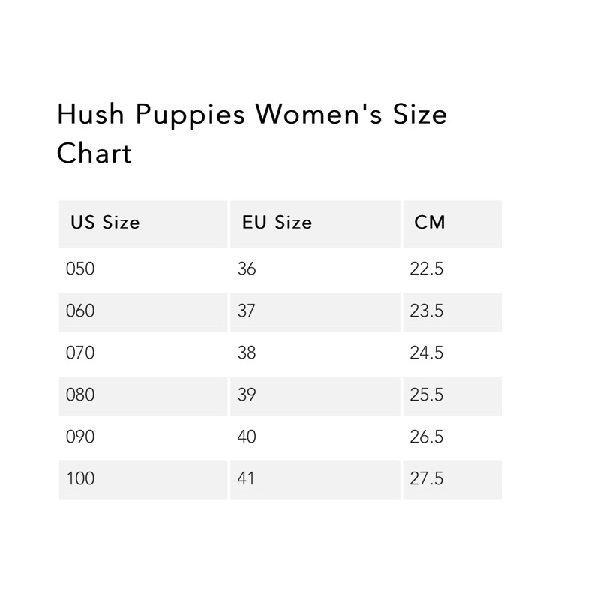Click US size 100 cell
600x600 pixels.
81,478
